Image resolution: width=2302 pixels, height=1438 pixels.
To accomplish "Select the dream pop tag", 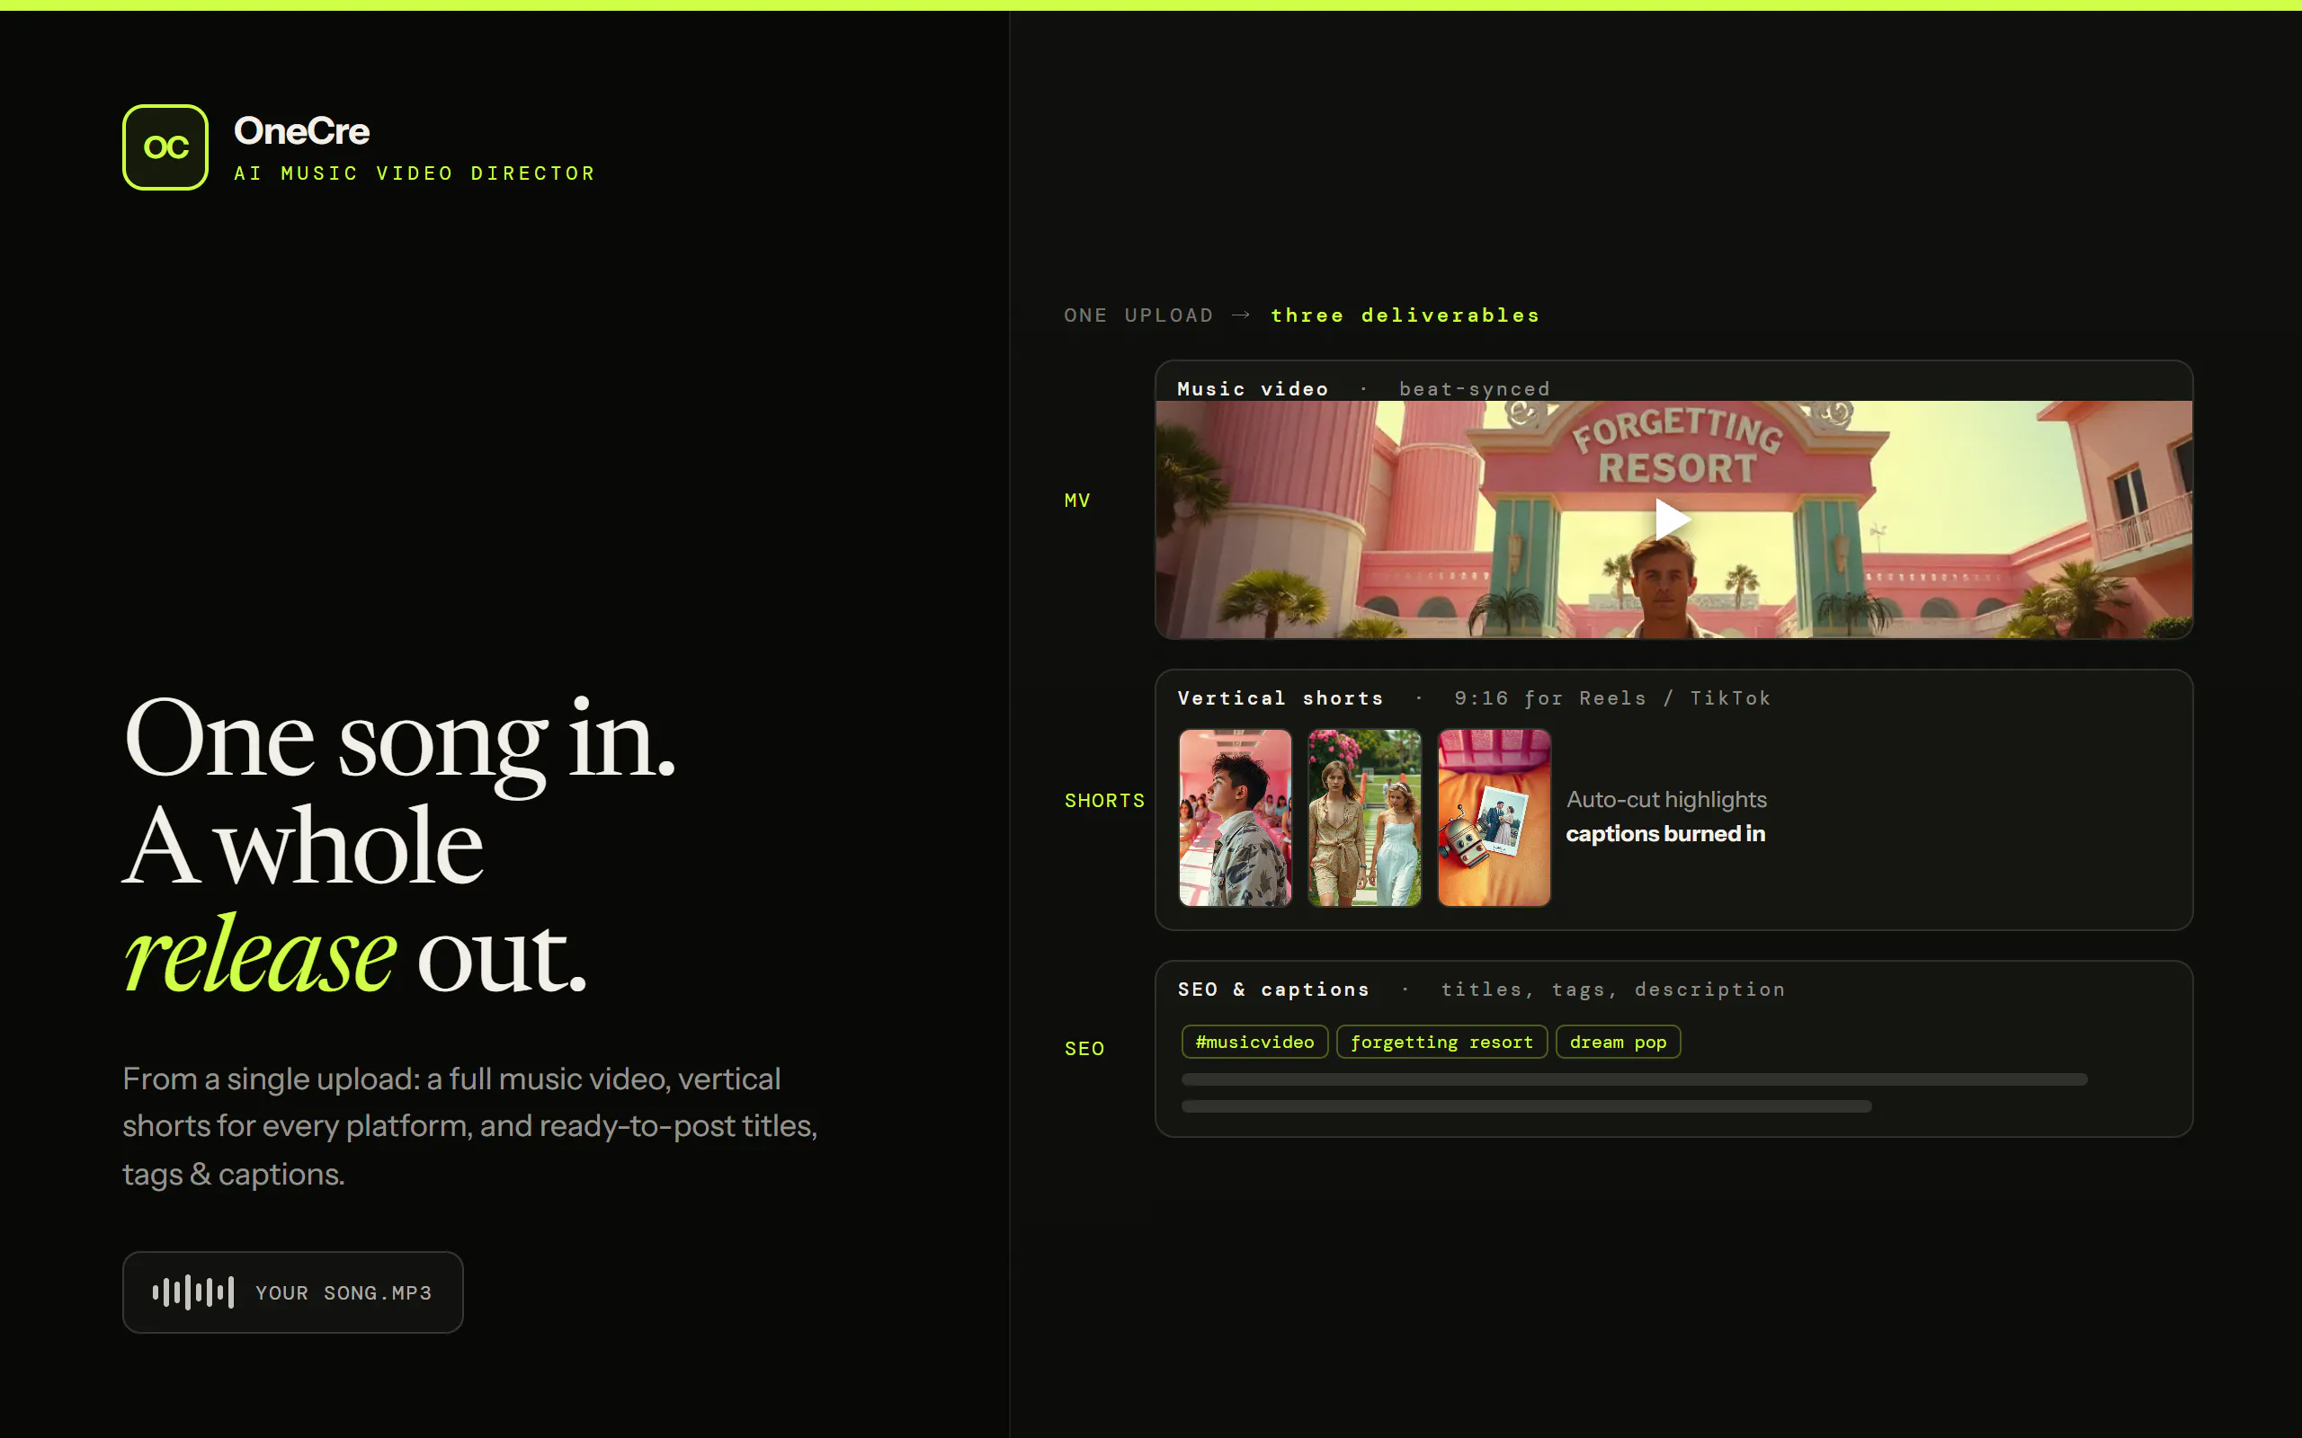I will 1617,1042.
